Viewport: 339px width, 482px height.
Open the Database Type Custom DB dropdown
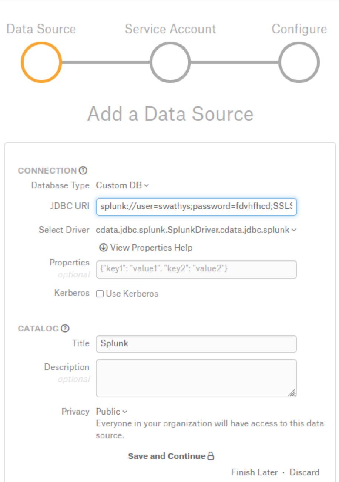click(122, 185)
